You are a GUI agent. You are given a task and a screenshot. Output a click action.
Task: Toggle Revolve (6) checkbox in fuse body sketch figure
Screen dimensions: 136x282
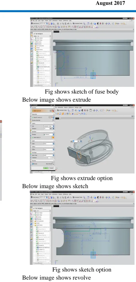click(37, 63)
